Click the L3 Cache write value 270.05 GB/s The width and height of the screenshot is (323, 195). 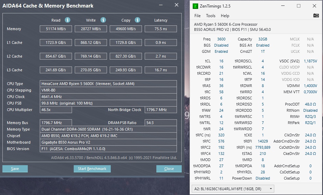[91, 70]
